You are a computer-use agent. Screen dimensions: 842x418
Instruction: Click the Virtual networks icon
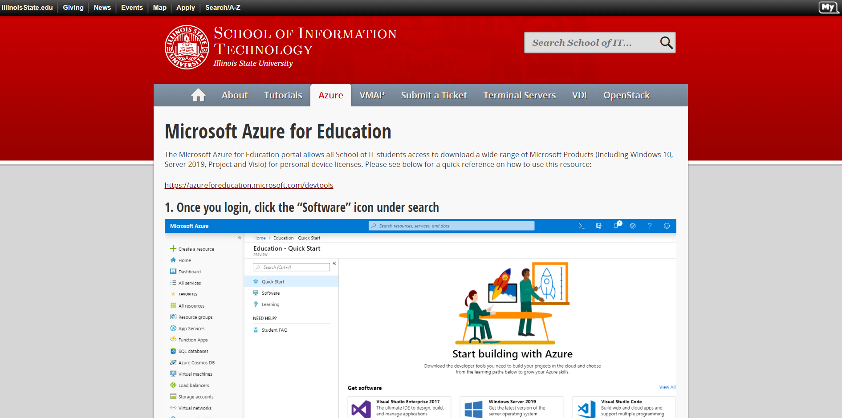173,408
